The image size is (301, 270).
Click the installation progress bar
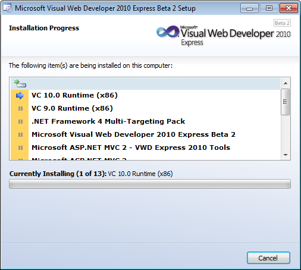[x=150, y=184]
